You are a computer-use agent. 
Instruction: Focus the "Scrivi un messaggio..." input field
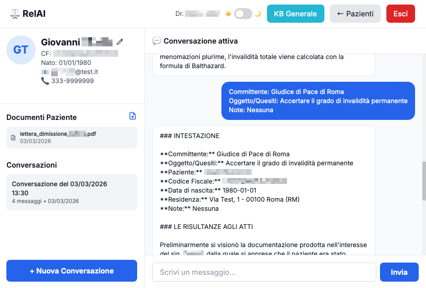(264, 272)
